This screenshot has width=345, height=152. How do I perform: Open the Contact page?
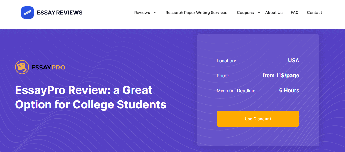pyautogui.click(x=315, y=13)
